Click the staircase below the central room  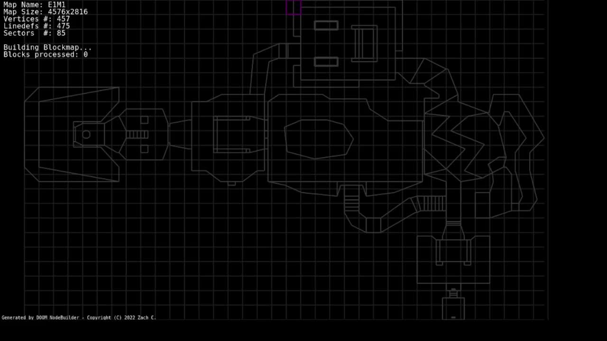[x=351, y=199]
